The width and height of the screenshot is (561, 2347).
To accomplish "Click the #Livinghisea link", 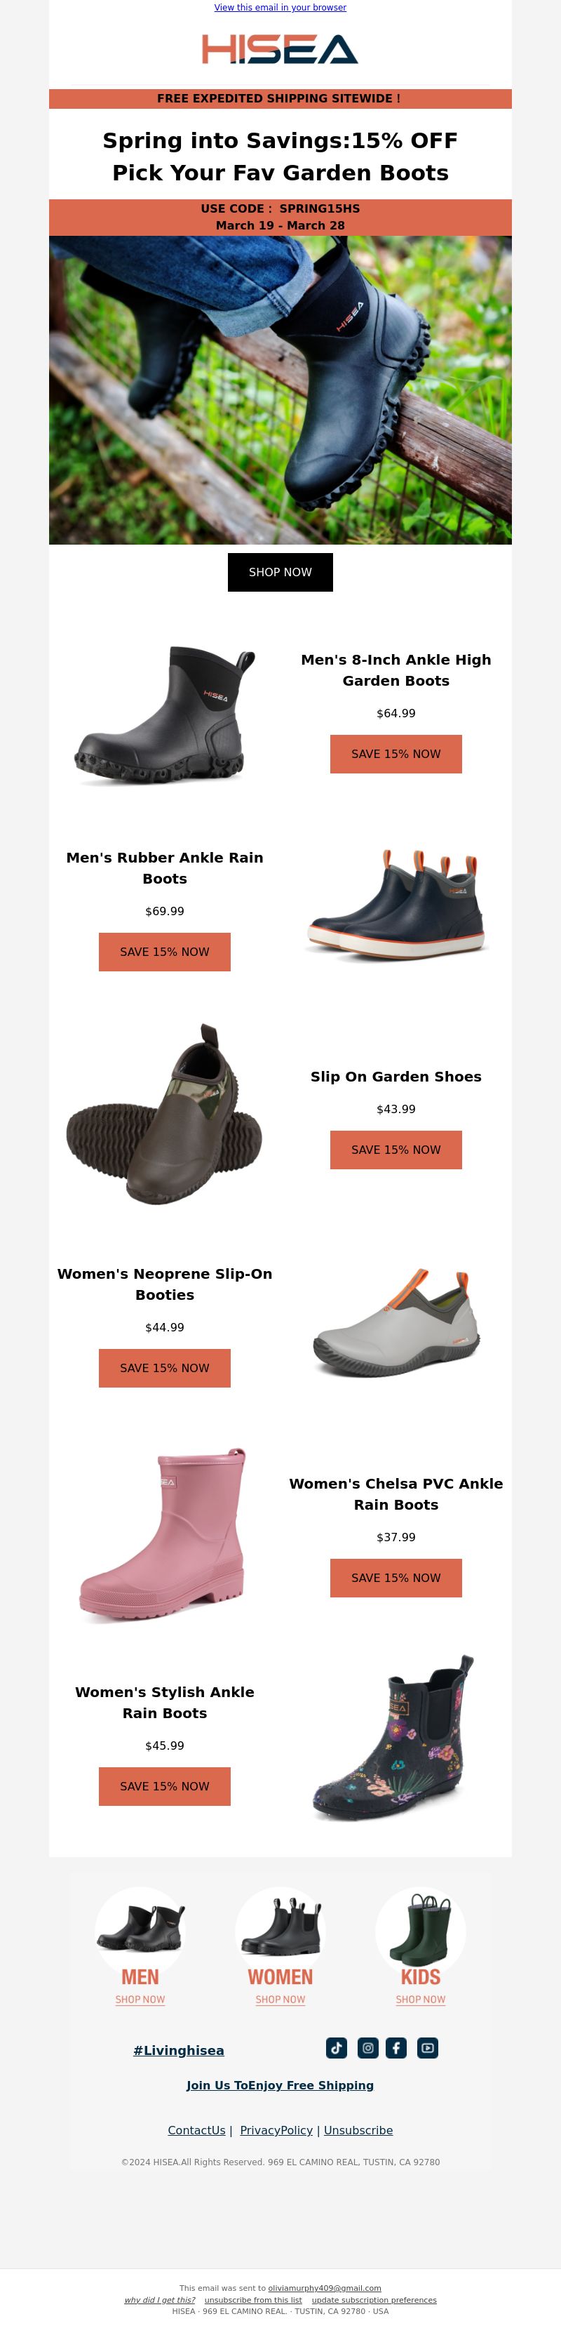I will [179, 2050].
